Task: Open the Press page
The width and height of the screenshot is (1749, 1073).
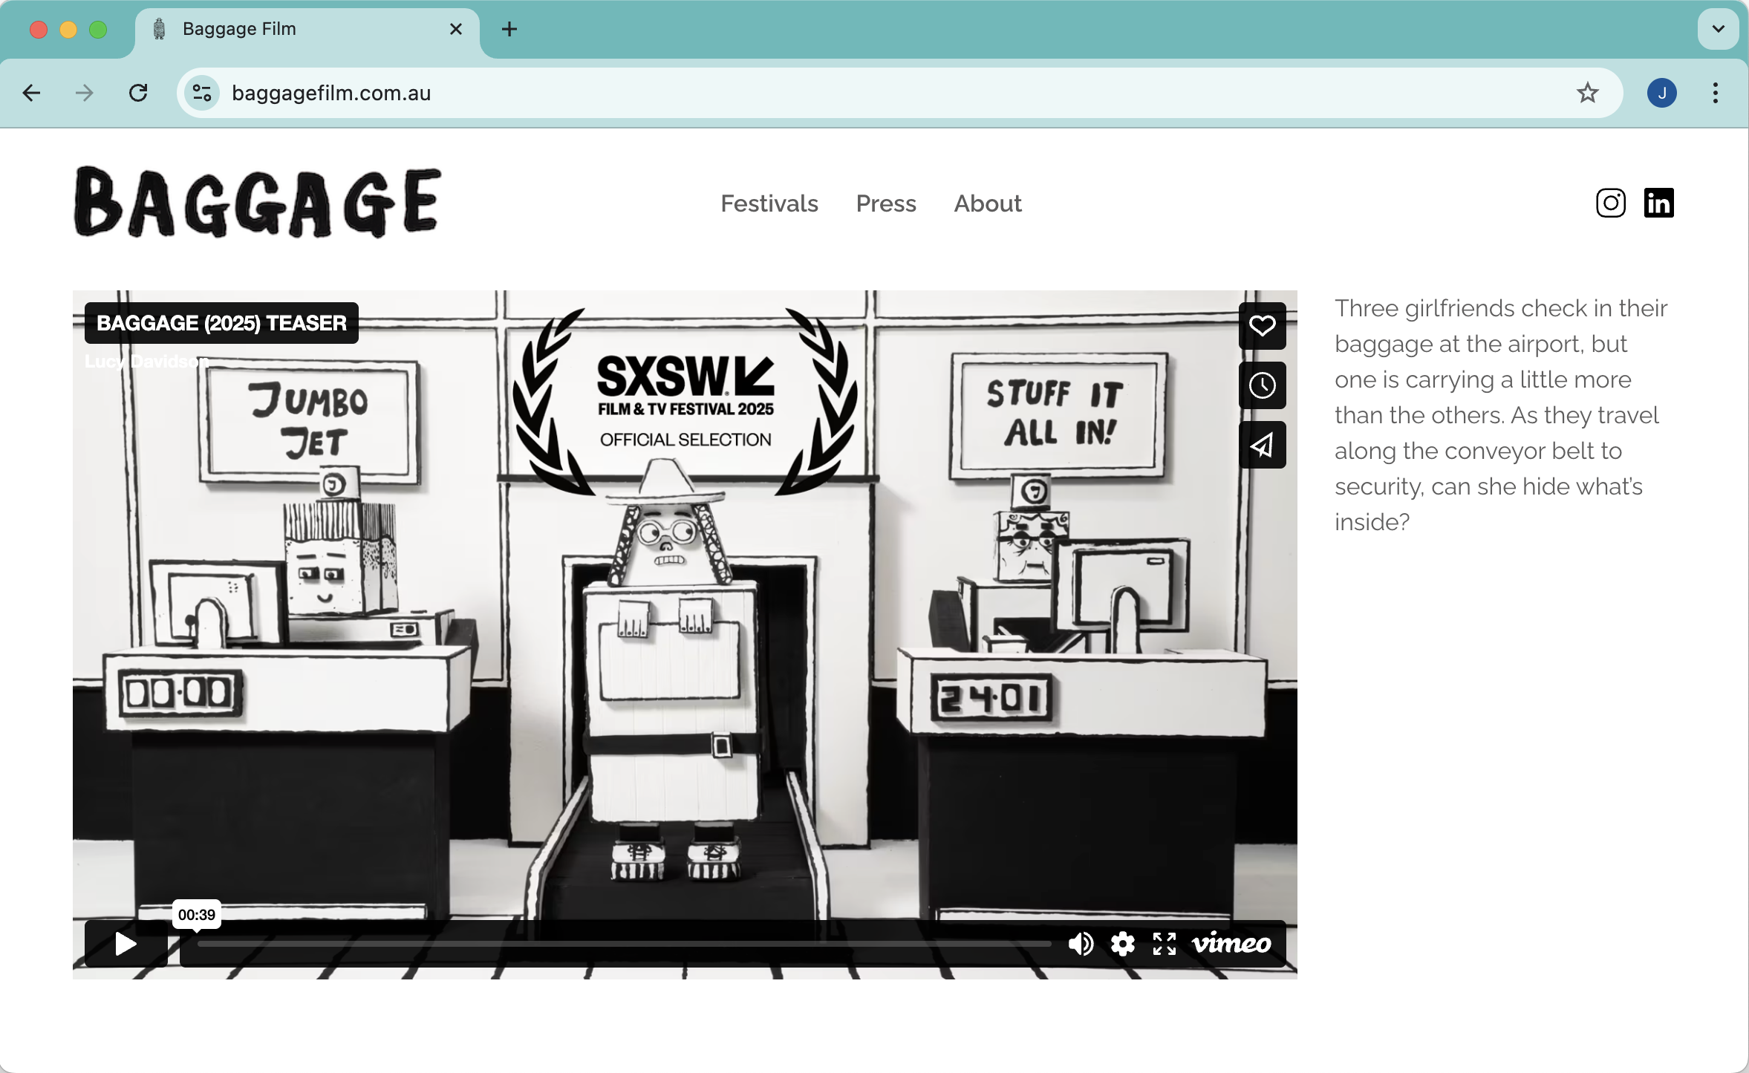Action: click(x=885, y=203)
